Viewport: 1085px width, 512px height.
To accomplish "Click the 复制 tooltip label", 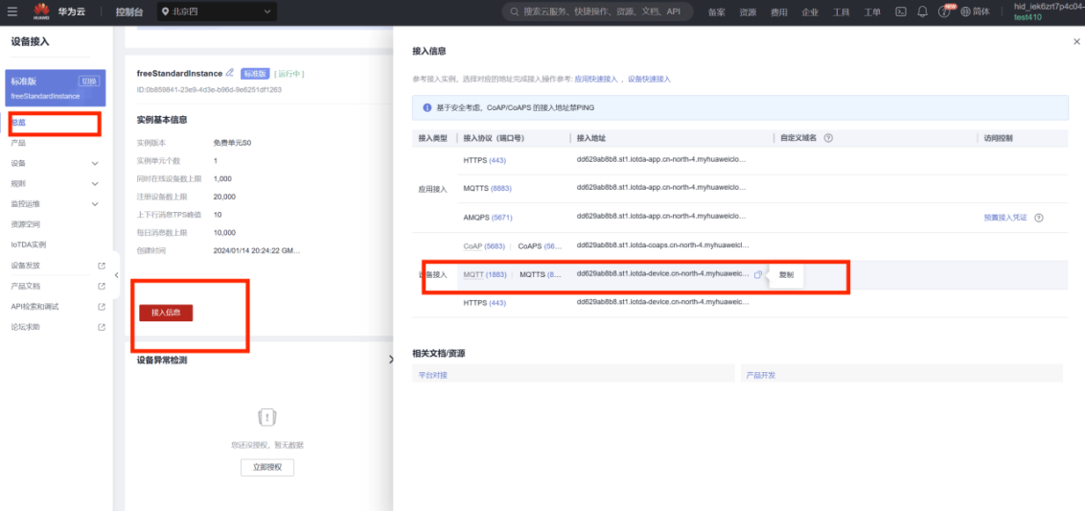I will click(786, 274).
